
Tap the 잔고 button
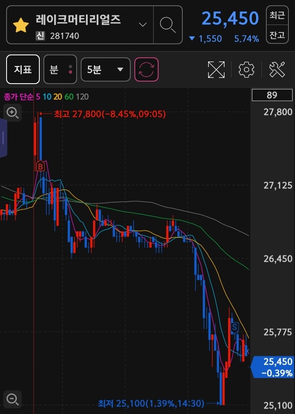click(x=277, y=34)
